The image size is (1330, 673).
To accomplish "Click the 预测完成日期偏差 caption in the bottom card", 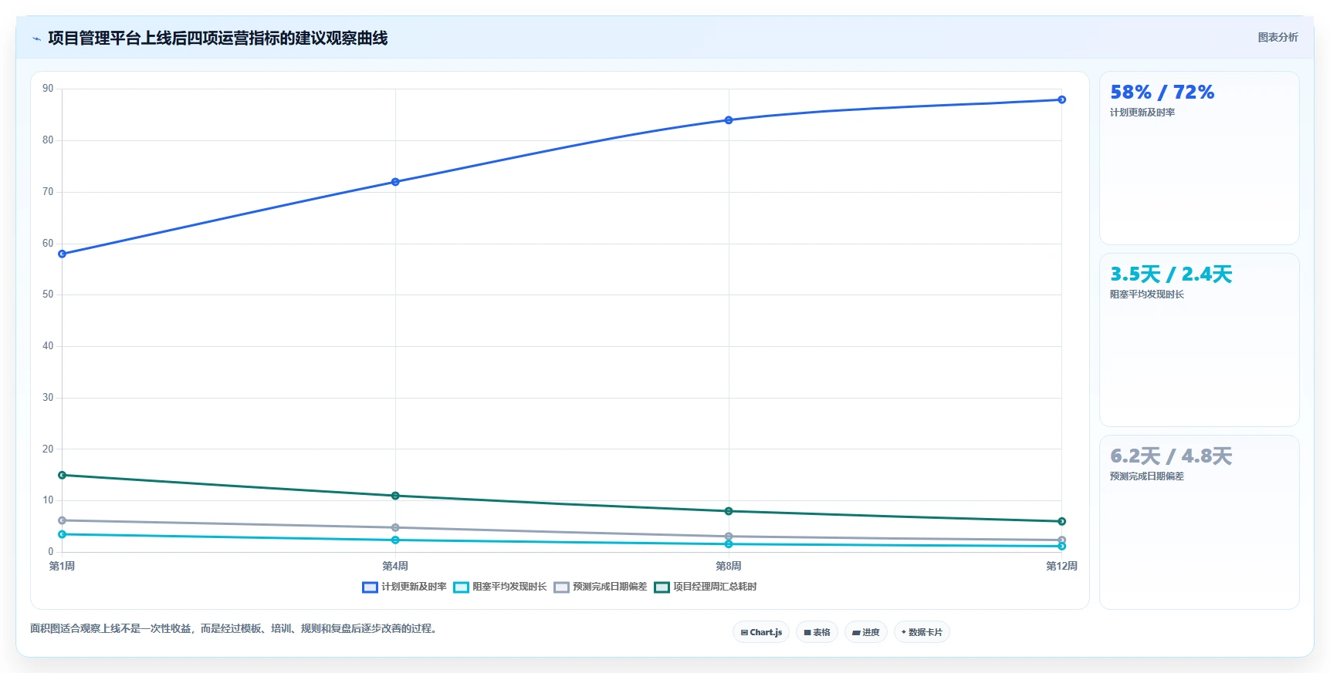I will click(x=1147, y=476).
